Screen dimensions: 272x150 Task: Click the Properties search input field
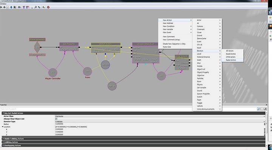tap(128, 109)
